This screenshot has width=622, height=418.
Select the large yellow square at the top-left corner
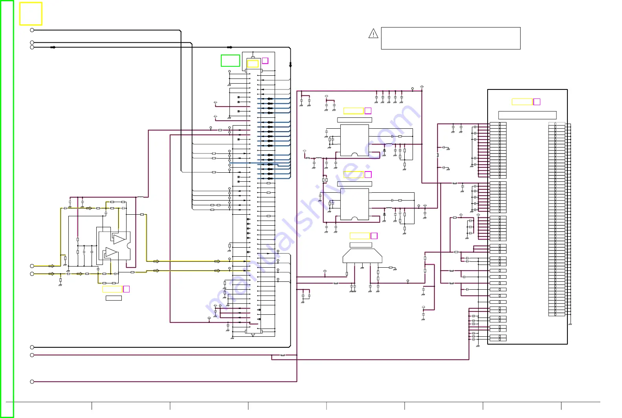coord(31,14)
